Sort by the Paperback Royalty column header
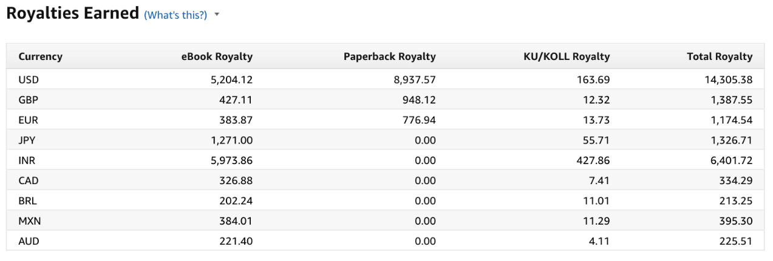 pyautogui.click(x=390, y=56)
